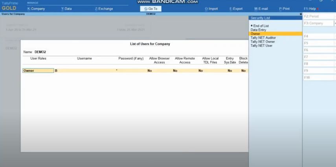Open the Z: Exchange menu
Screen dimensions: 336x167
coord(104,9)
